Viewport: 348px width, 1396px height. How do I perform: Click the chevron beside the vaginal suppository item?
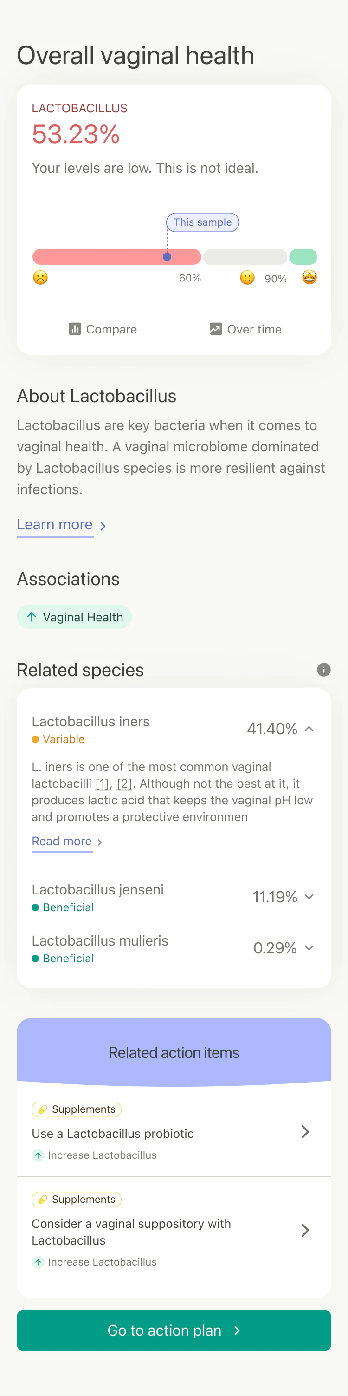click(305, 1230)
